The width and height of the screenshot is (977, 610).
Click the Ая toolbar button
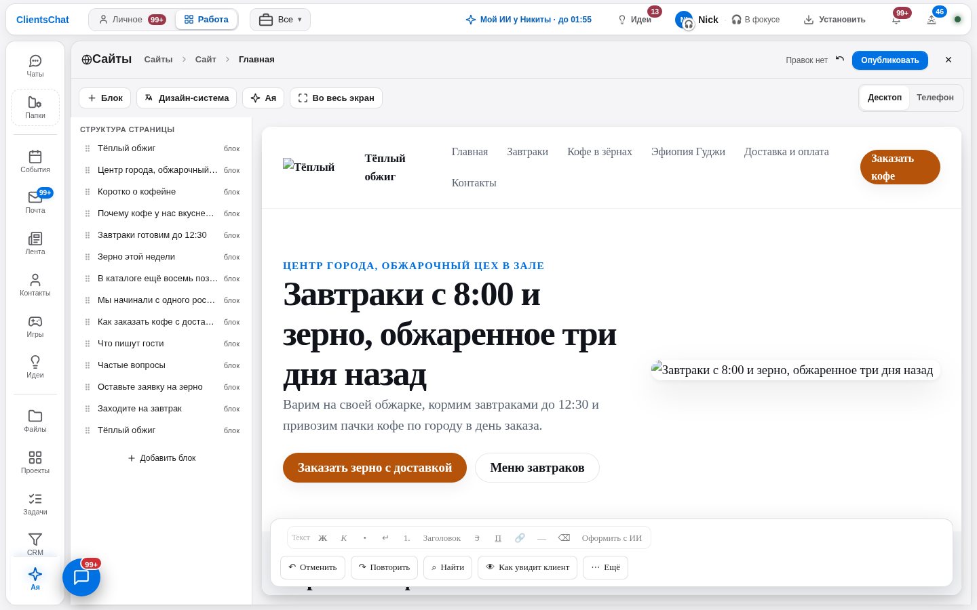pyautogui.click(x=263, y=98)
